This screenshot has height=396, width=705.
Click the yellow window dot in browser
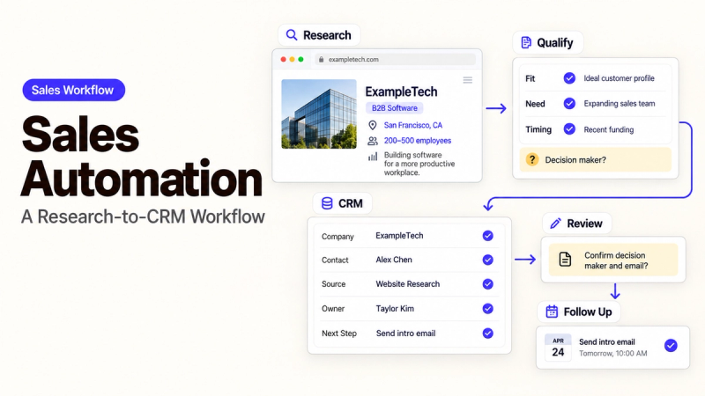(293, 59)
